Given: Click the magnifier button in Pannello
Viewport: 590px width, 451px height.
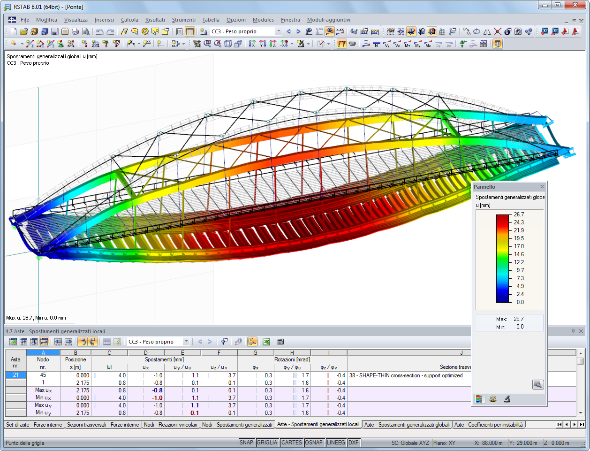Looking at the screenshot, I should coord(538,385).
